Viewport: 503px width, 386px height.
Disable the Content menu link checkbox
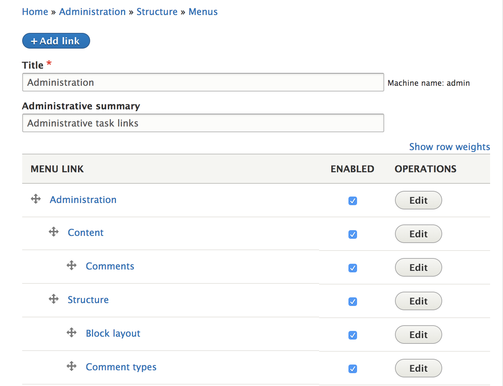tap(352, 234)
